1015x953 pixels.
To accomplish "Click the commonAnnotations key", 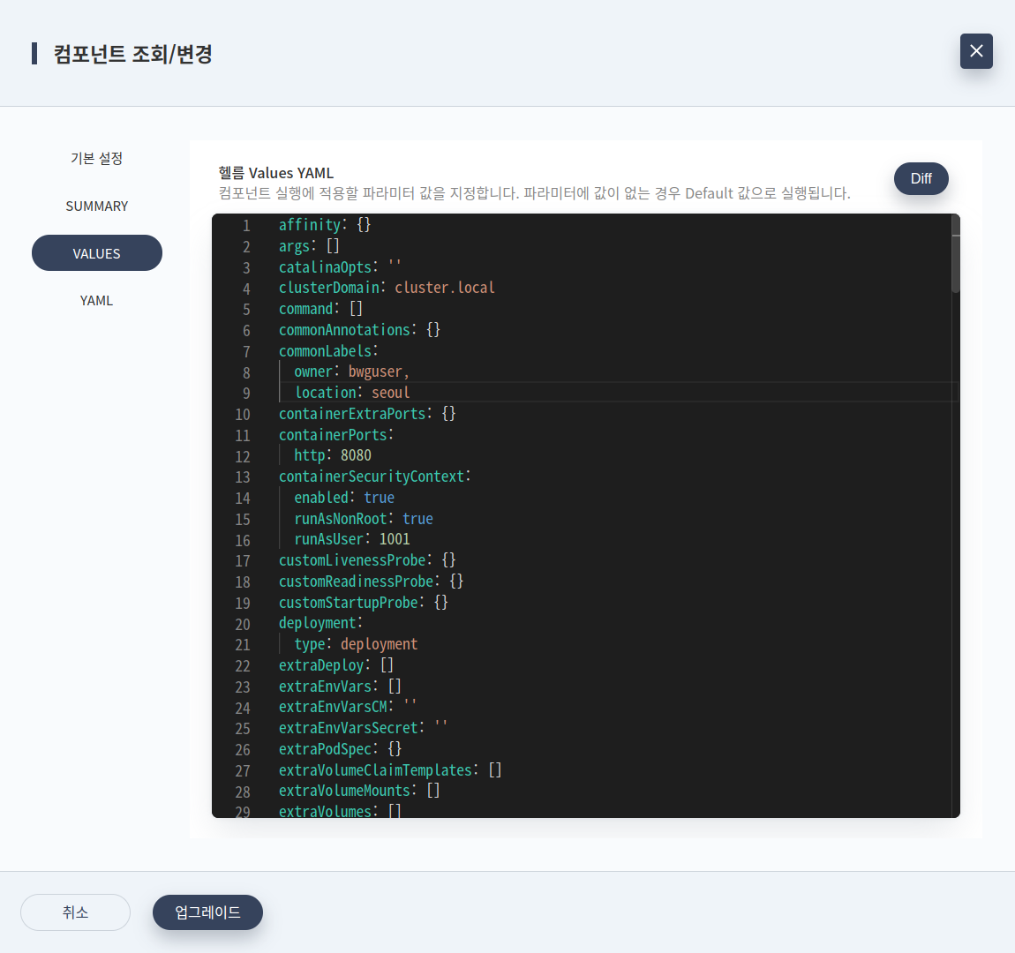I will coord(344,329).
